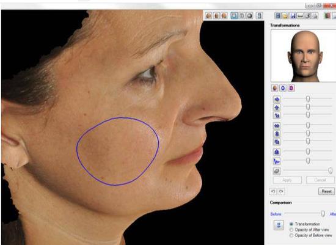This screenshot has width=336, height=245.
Task: Select the third head view icon beside display modes
Action: pyautogui.click(x=224, y=16)
